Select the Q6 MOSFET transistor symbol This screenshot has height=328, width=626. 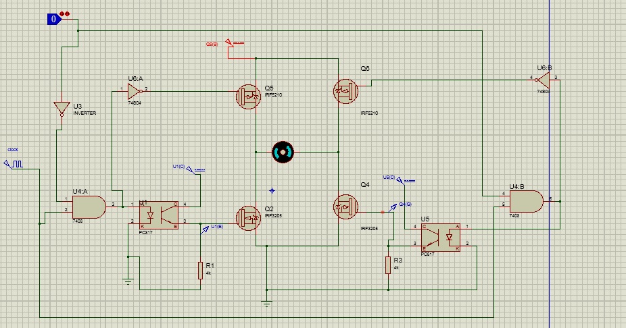point(345,91)
